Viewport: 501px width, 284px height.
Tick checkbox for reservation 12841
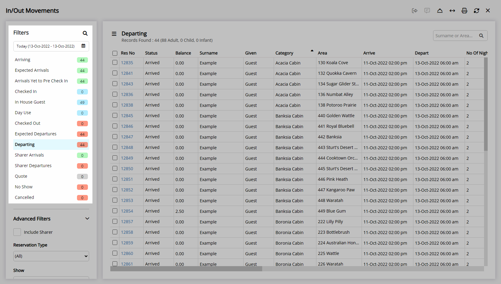click(115, 73)
